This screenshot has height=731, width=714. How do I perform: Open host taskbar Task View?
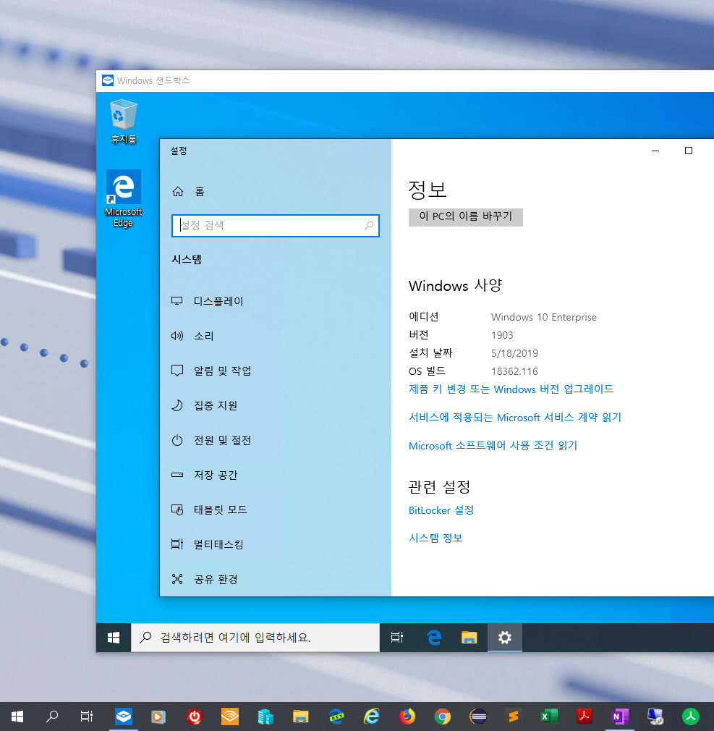[87, 716]
